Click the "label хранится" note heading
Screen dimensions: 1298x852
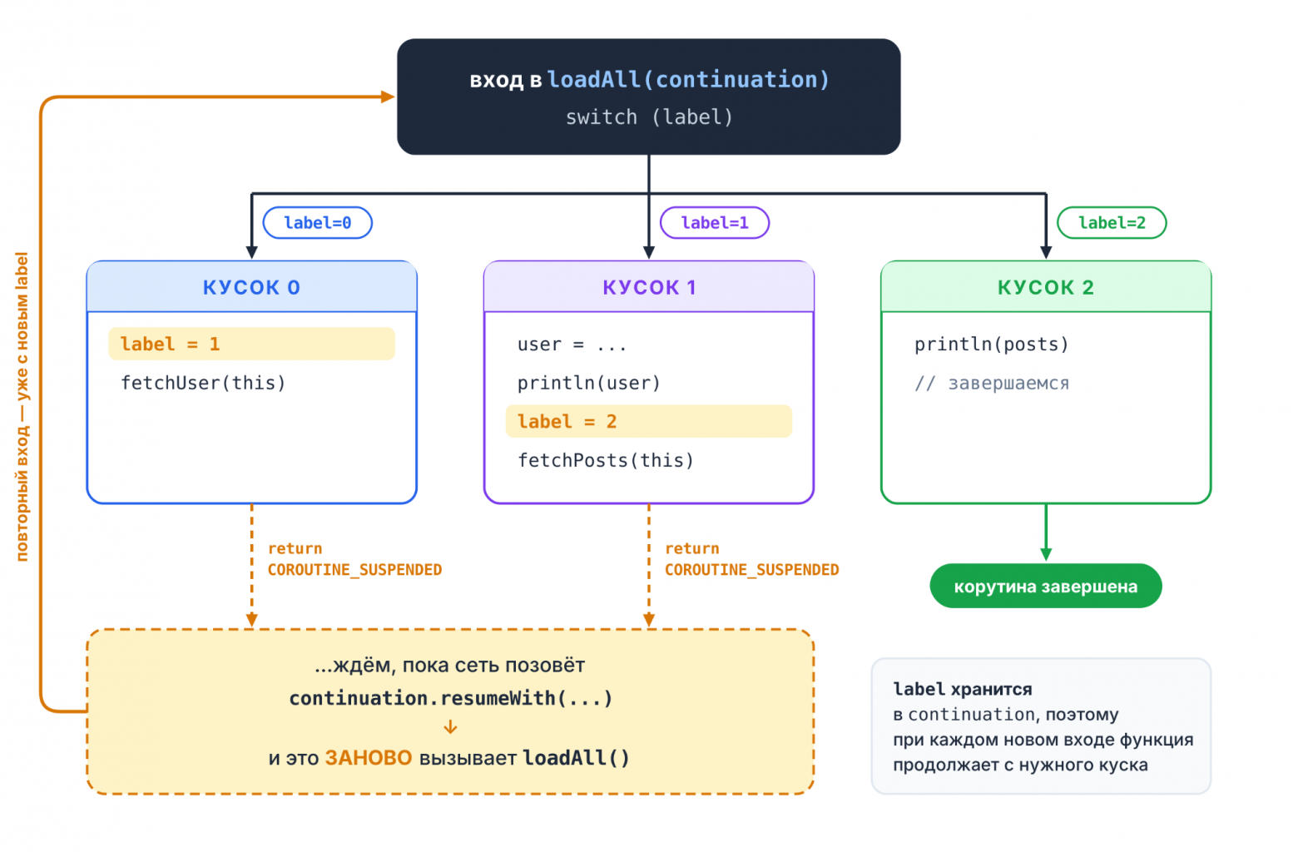(963, 689)
